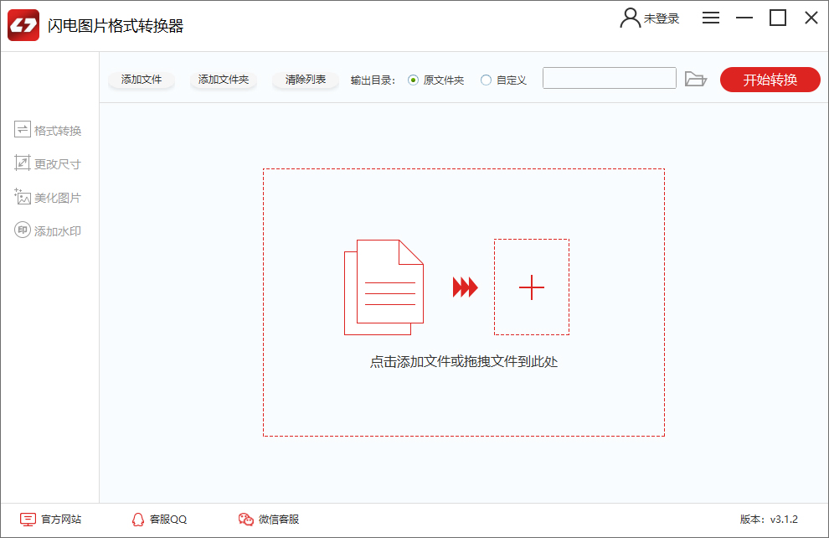Click the red 开始转换 convert button
The image size is (829, 538).
point(770,80)
